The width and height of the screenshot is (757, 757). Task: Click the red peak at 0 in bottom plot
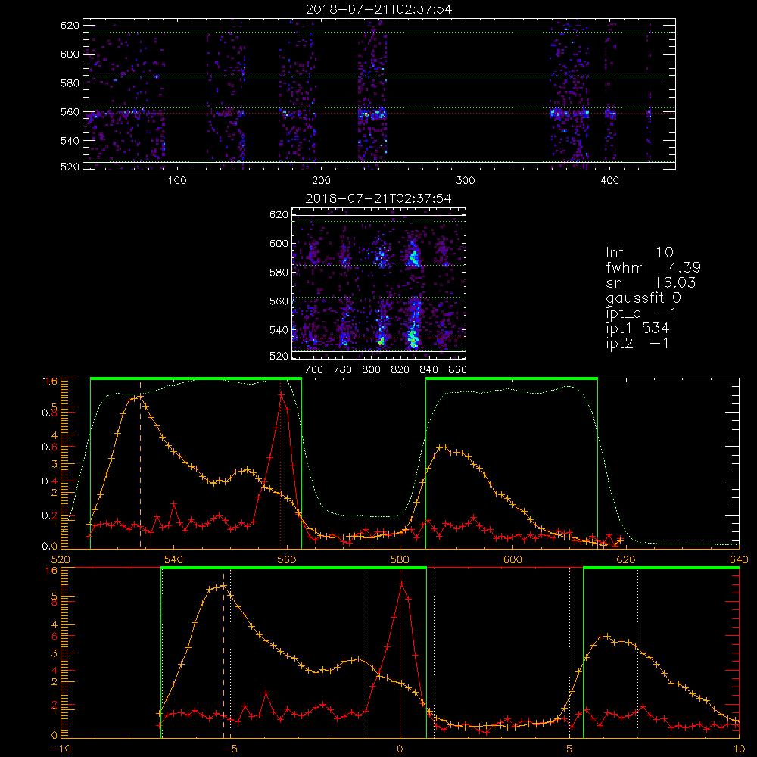[401, 584]
